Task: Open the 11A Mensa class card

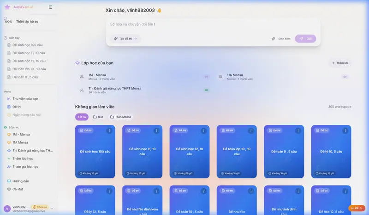Action: [x=283, y=77]
